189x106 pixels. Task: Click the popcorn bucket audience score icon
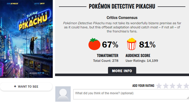pos(132,44)
